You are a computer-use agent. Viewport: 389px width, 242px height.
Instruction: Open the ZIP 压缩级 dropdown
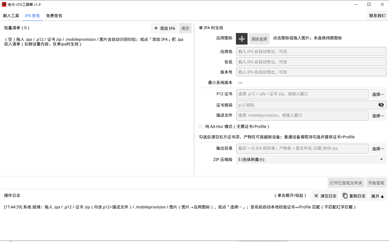(x=311, y=159)
